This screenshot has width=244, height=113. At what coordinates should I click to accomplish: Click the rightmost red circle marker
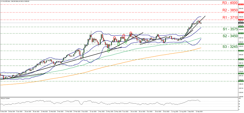131,33
